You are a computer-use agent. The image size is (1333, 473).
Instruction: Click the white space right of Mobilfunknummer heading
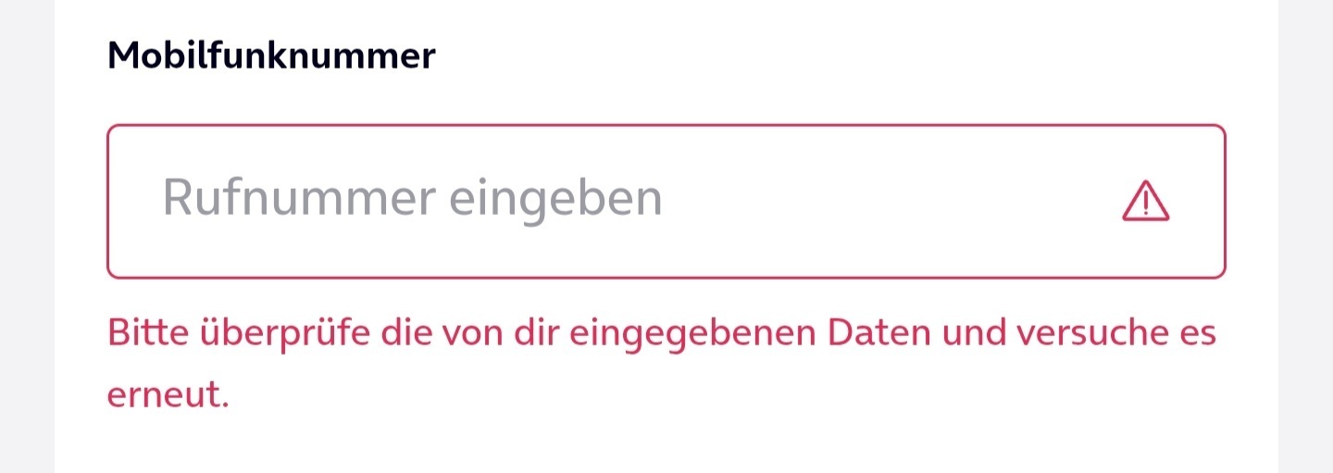852,56
